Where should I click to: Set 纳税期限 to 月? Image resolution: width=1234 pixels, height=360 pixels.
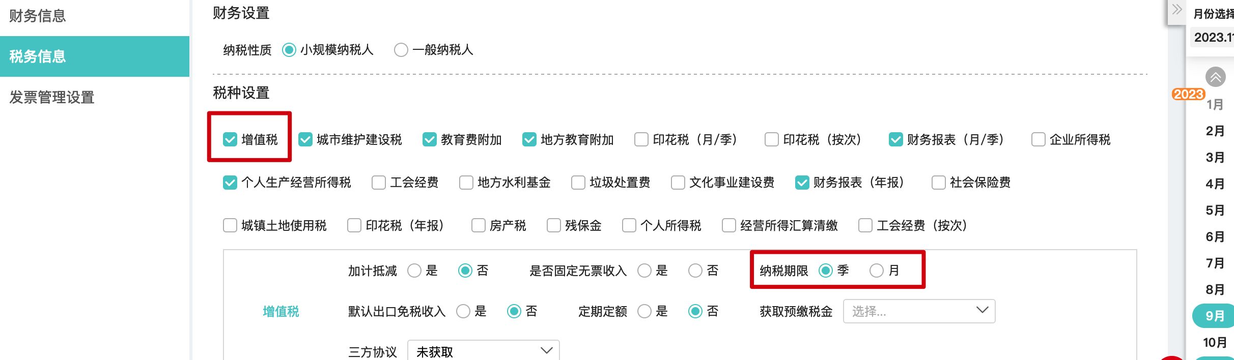pyautogui.click(x=876, y=271)
